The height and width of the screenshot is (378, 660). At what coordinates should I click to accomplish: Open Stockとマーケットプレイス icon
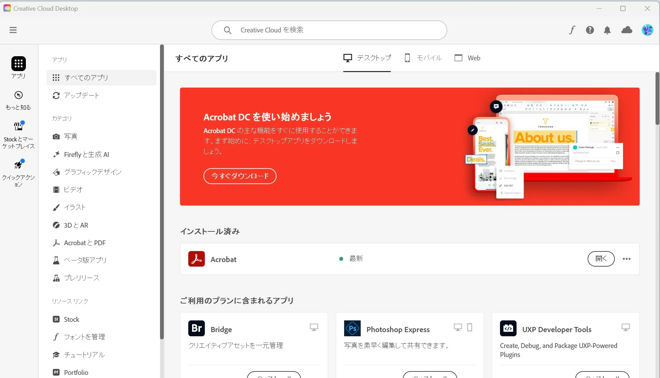click(x=19, y=126)
